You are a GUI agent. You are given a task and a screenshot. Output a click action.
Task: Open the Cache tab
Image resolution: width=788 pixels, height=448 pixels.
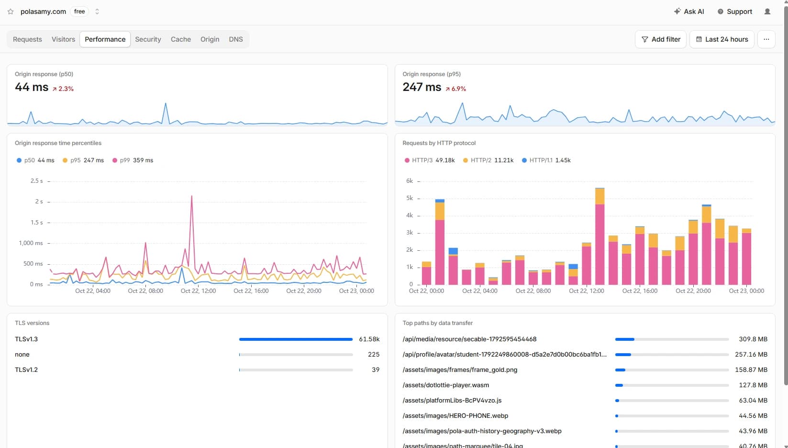[x=181, y=39]
